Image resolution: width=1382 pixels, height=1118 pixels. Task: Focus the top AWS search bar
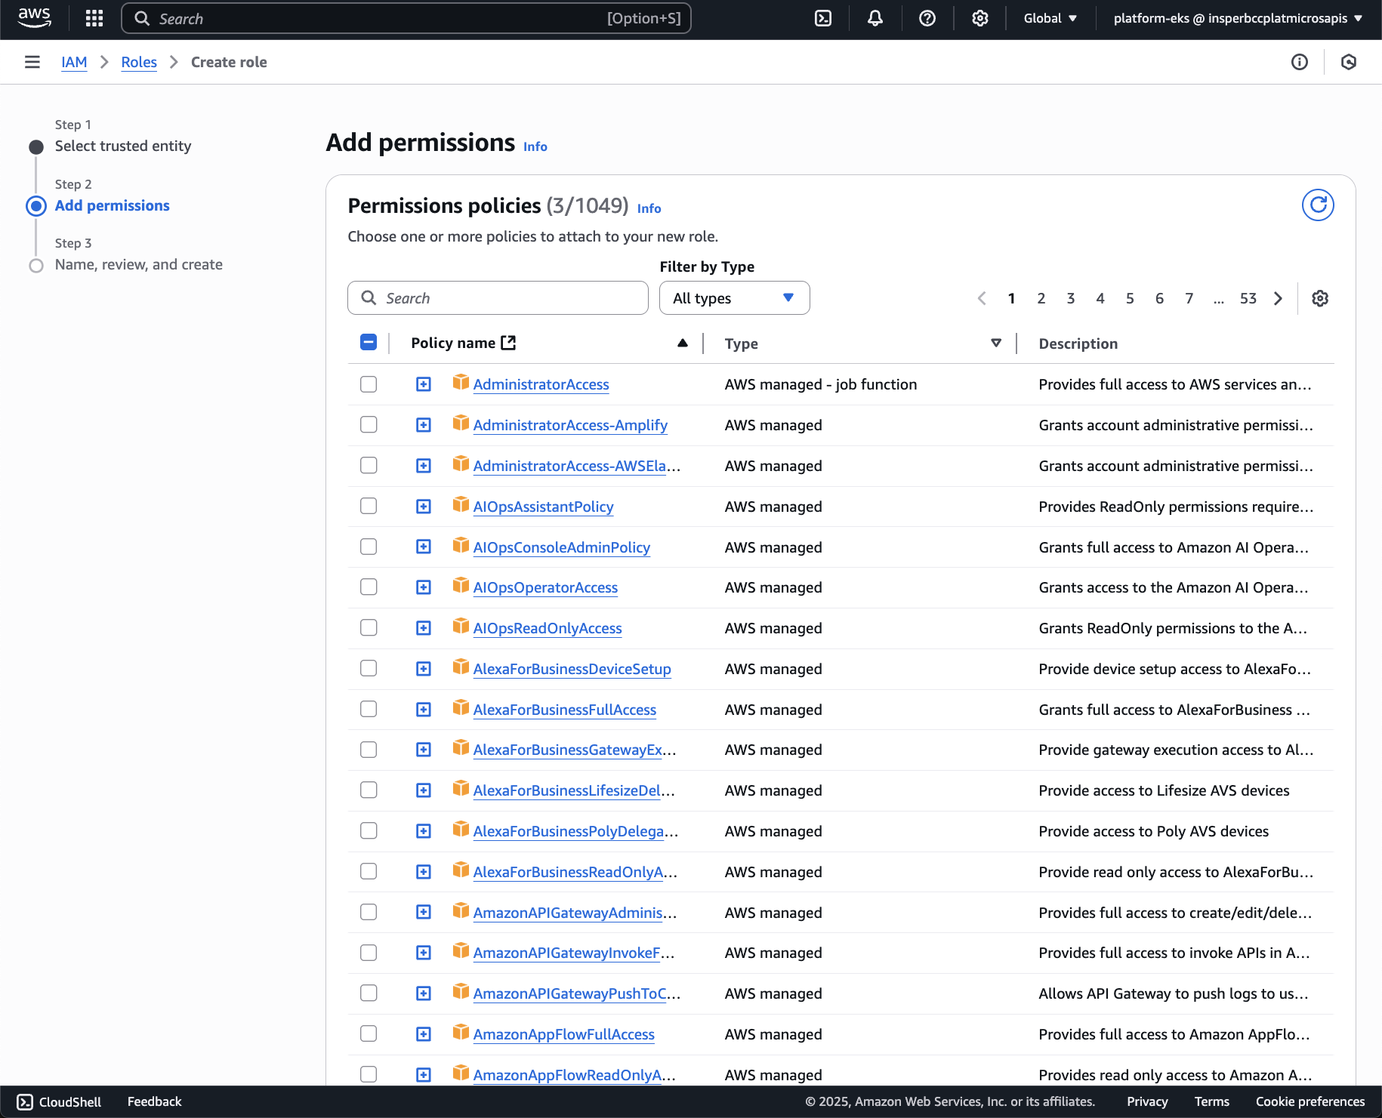pyautogui.click(x=406, y=18)
